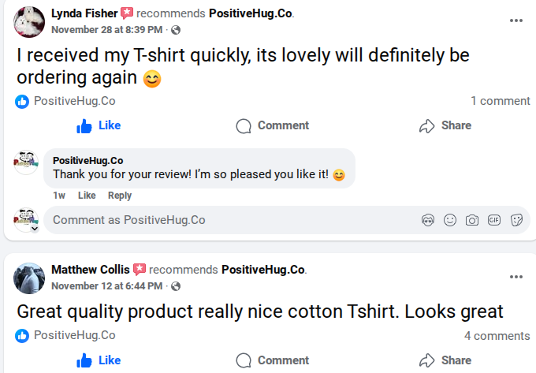Like Lynda Fisher's recommendation post
Image resolution: width=536 pixels, height=373 pixels.
[x=99, y=125]
